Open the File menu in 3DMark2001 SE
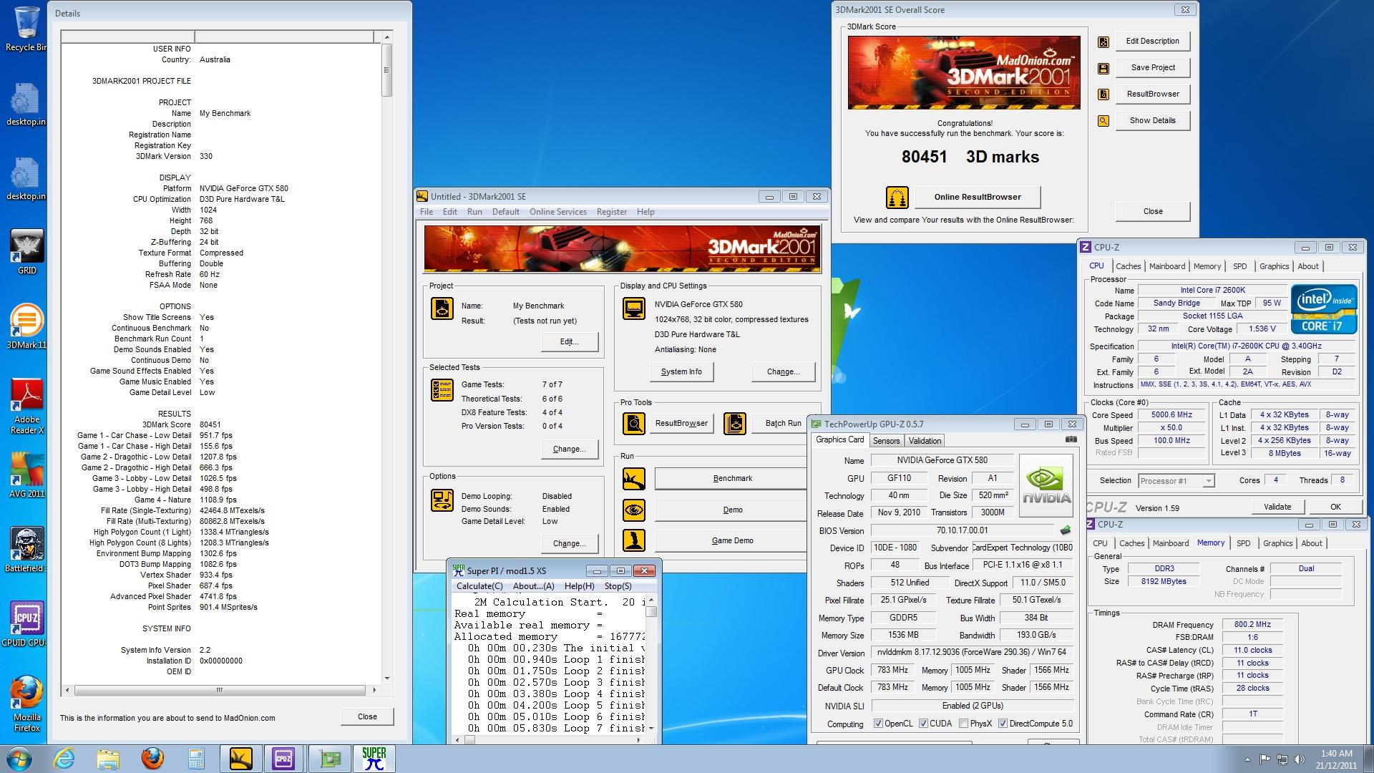Screen dimensions: 1374x773 click(427, 212)
